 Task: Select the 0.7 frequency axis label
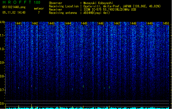(x=2, y=90)
